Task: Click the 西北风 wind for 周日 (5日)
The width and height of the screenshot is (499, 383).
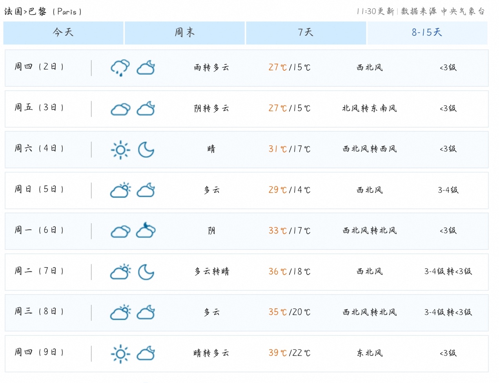Action: point(370,190)
